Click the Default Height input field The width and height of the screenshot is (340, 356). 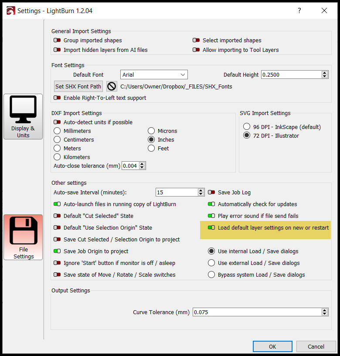(x=291, y=75)
